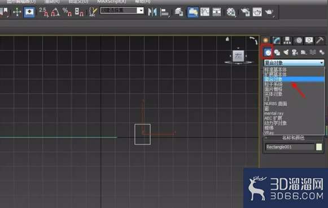Switch to the Hierarchy command panel tab
This screenshot has height=208, width=328.
click(x=287, y=41)
